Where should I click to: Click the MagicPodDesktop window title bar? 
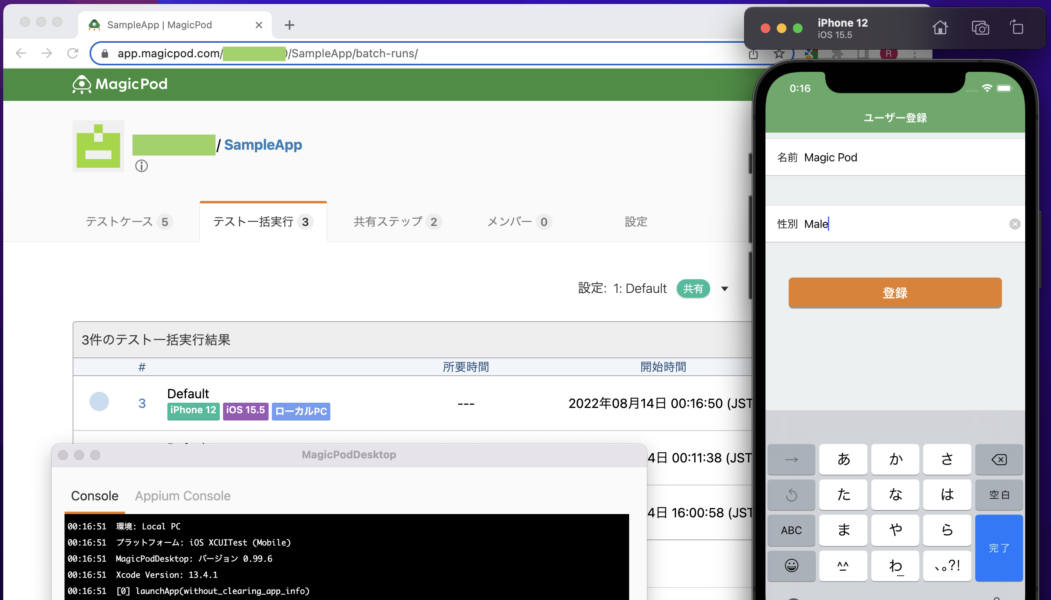pyautogui.click(x=349, y=454)
